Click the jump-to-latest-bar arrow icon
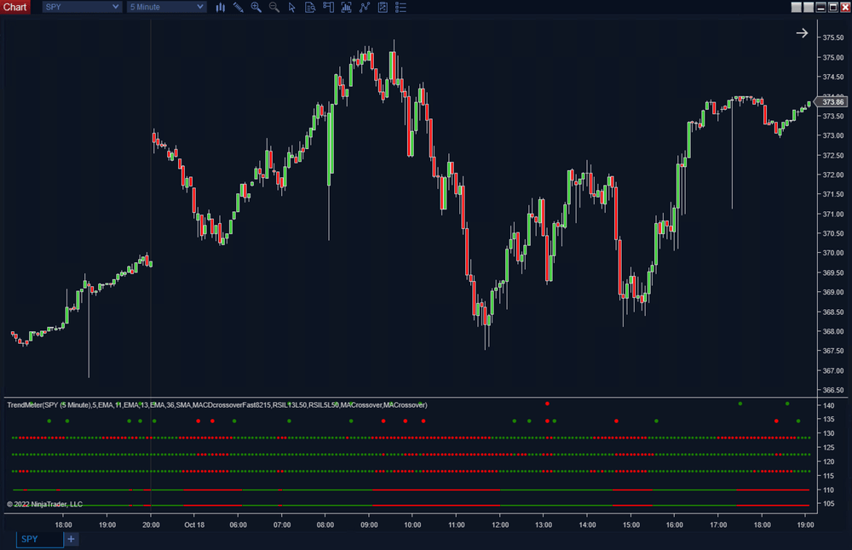Screen dimensions: 852x550 coord(802,32)
